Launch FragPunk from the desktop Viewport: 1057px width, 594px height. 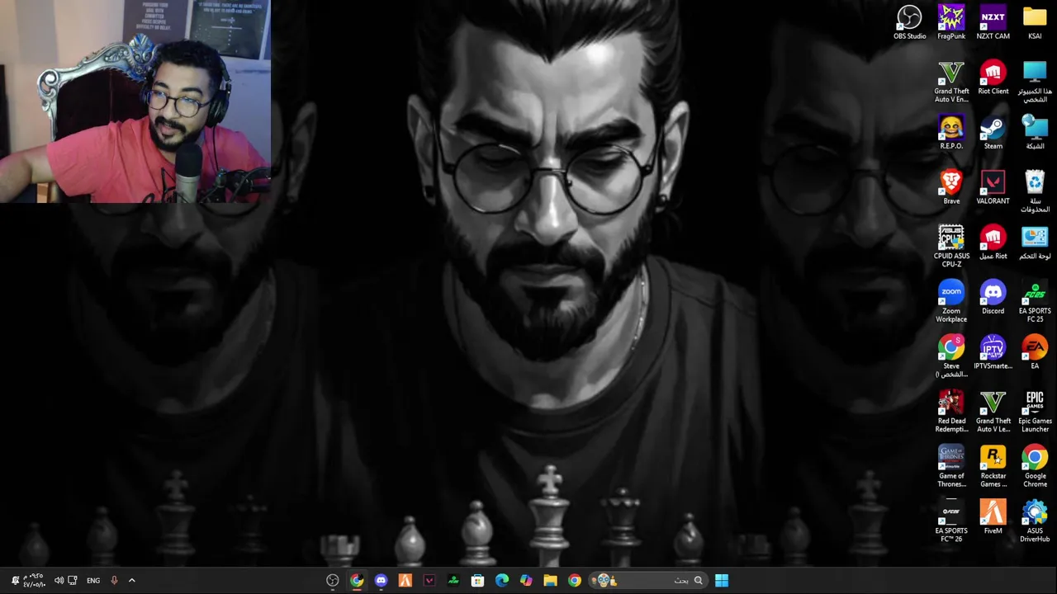click(x=951, y=22)
